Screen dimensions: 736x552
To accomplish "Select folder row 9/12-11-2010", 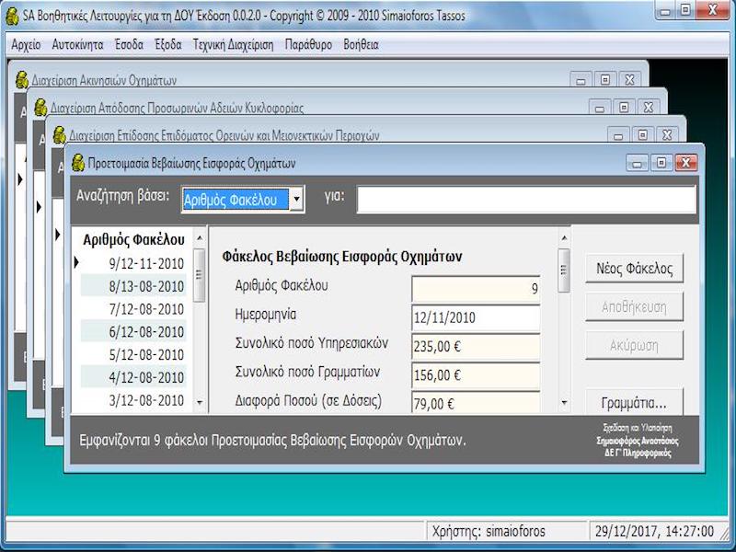I will coord(133,263).
